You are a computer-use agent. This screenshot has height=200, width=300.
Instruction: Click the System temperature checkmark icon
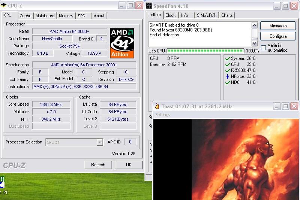228,59
